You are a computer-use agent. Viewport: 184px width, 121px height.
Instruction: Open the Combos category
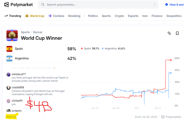click(56, 16)
